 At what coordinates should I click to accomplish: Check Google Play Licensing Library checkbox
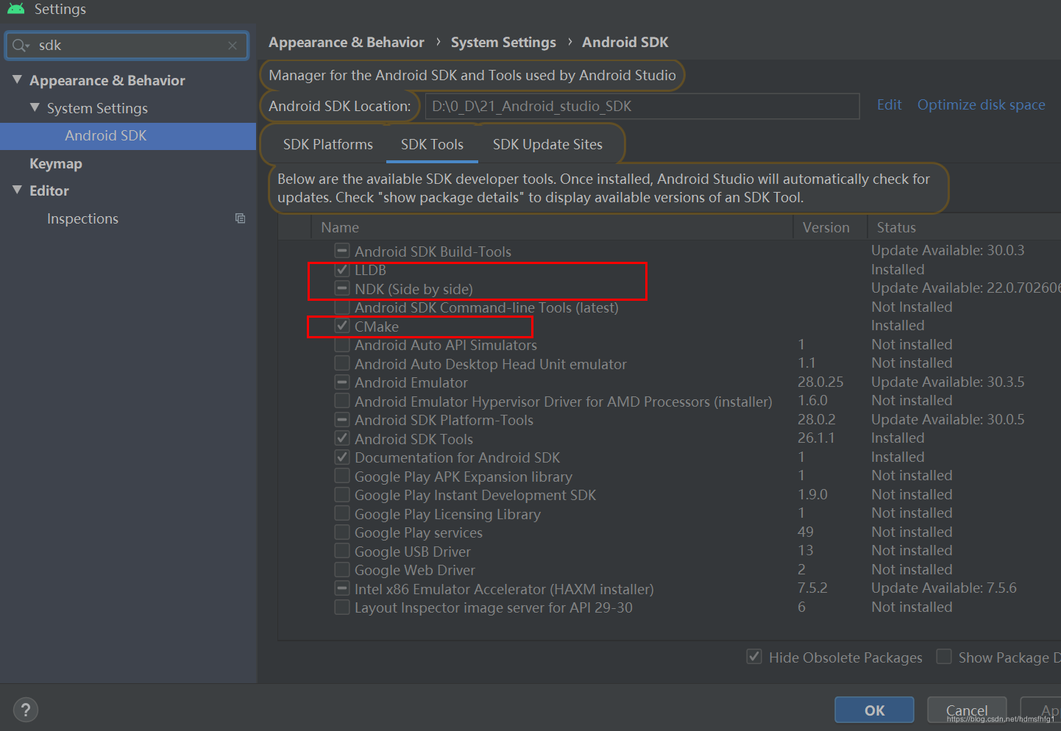[x=342, y=513]
